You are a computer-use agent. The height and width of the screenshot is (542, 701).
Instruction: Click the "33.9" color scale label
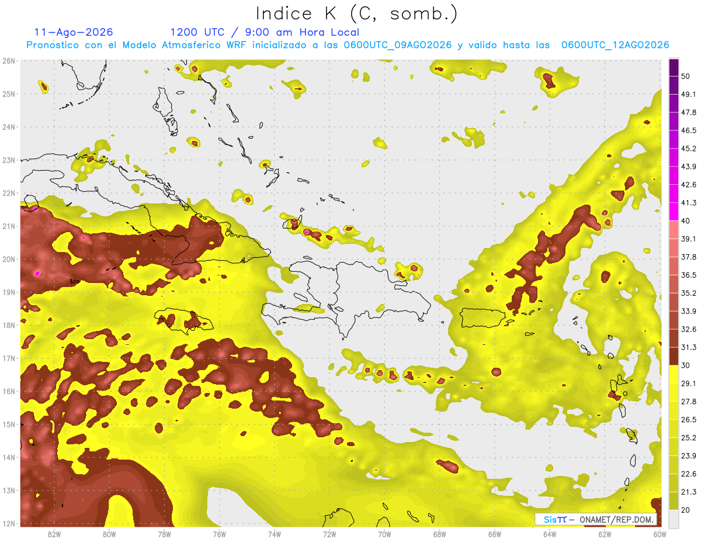[x=689, y=311]
